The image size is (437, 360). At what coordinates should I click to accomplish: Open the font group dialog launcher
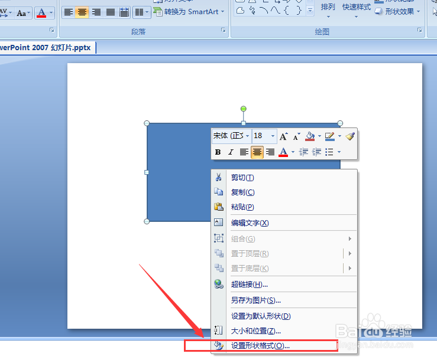pyautogui.click(x=52, y=30)
